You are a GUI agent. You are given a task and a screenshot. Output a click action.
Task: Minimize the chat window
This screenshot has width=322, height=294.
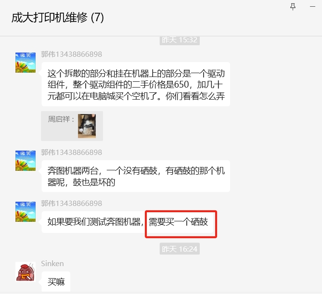pos(312,7)
